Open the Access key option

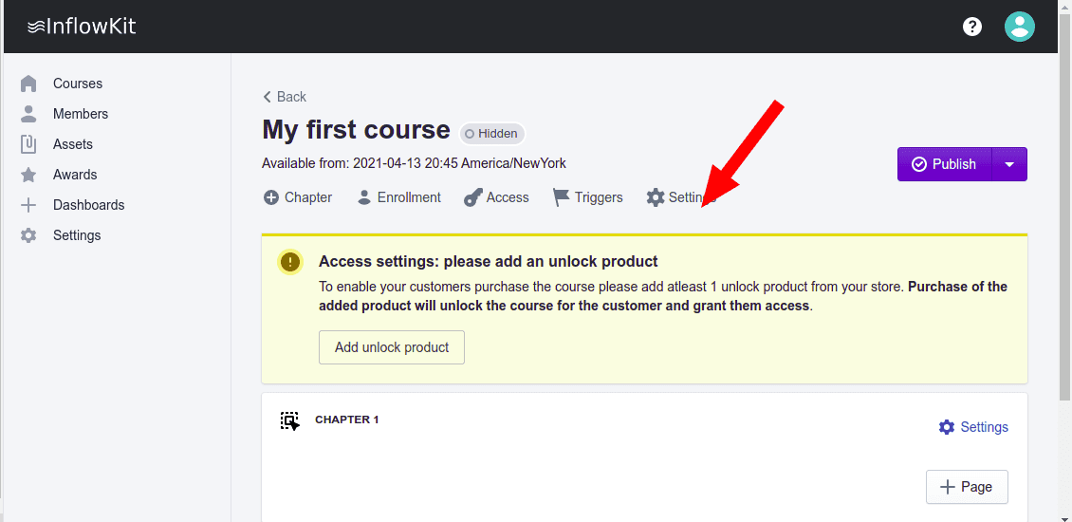[496, 197]
